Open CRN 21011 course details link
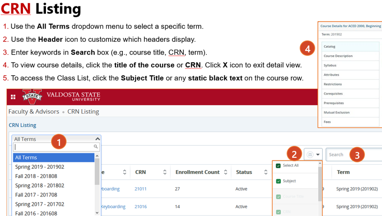The height and width of the screenshot is (216, 382). pyautogui.click(x=140, y=188)
